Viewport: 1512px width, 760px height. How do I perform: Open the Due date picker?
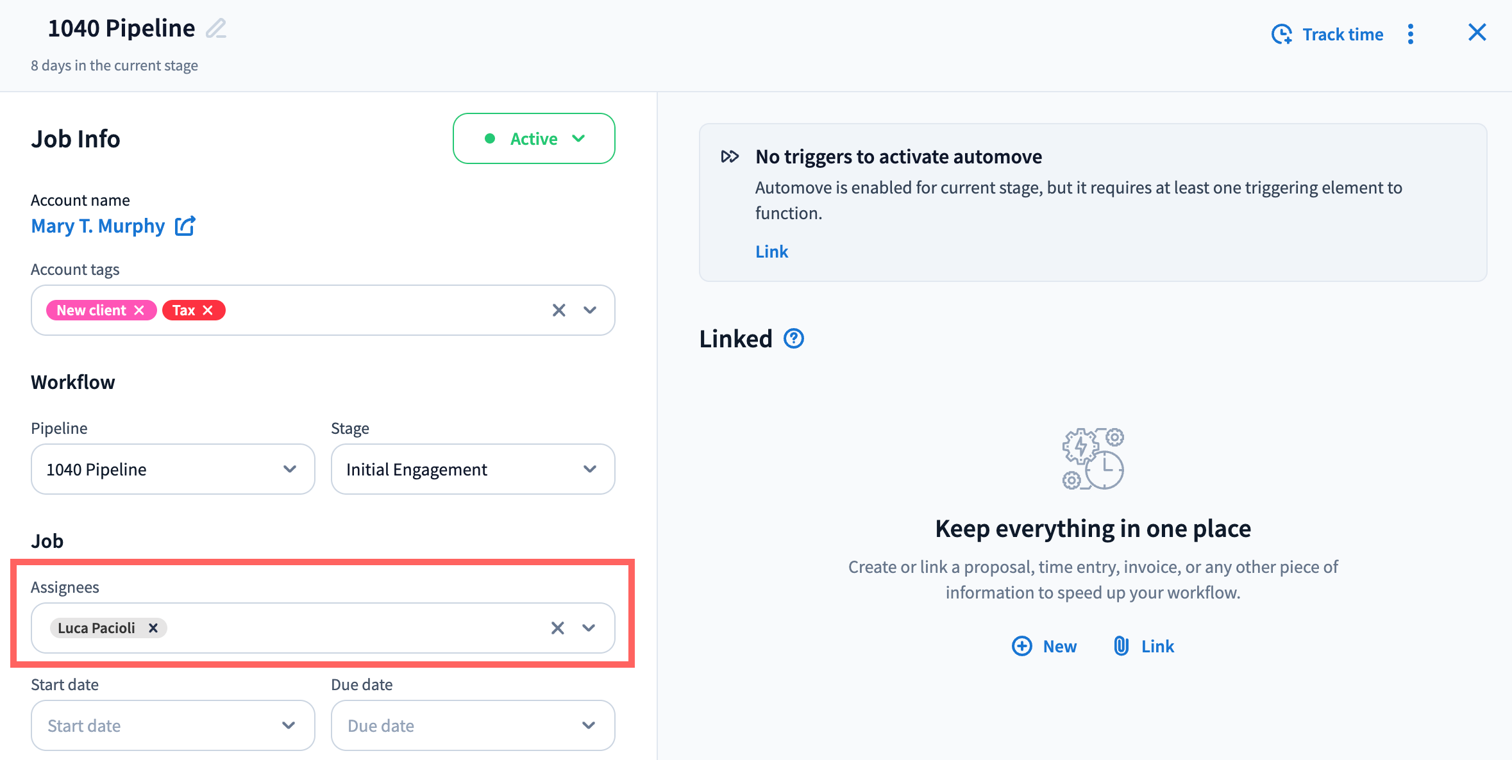[x=473, y=725]
